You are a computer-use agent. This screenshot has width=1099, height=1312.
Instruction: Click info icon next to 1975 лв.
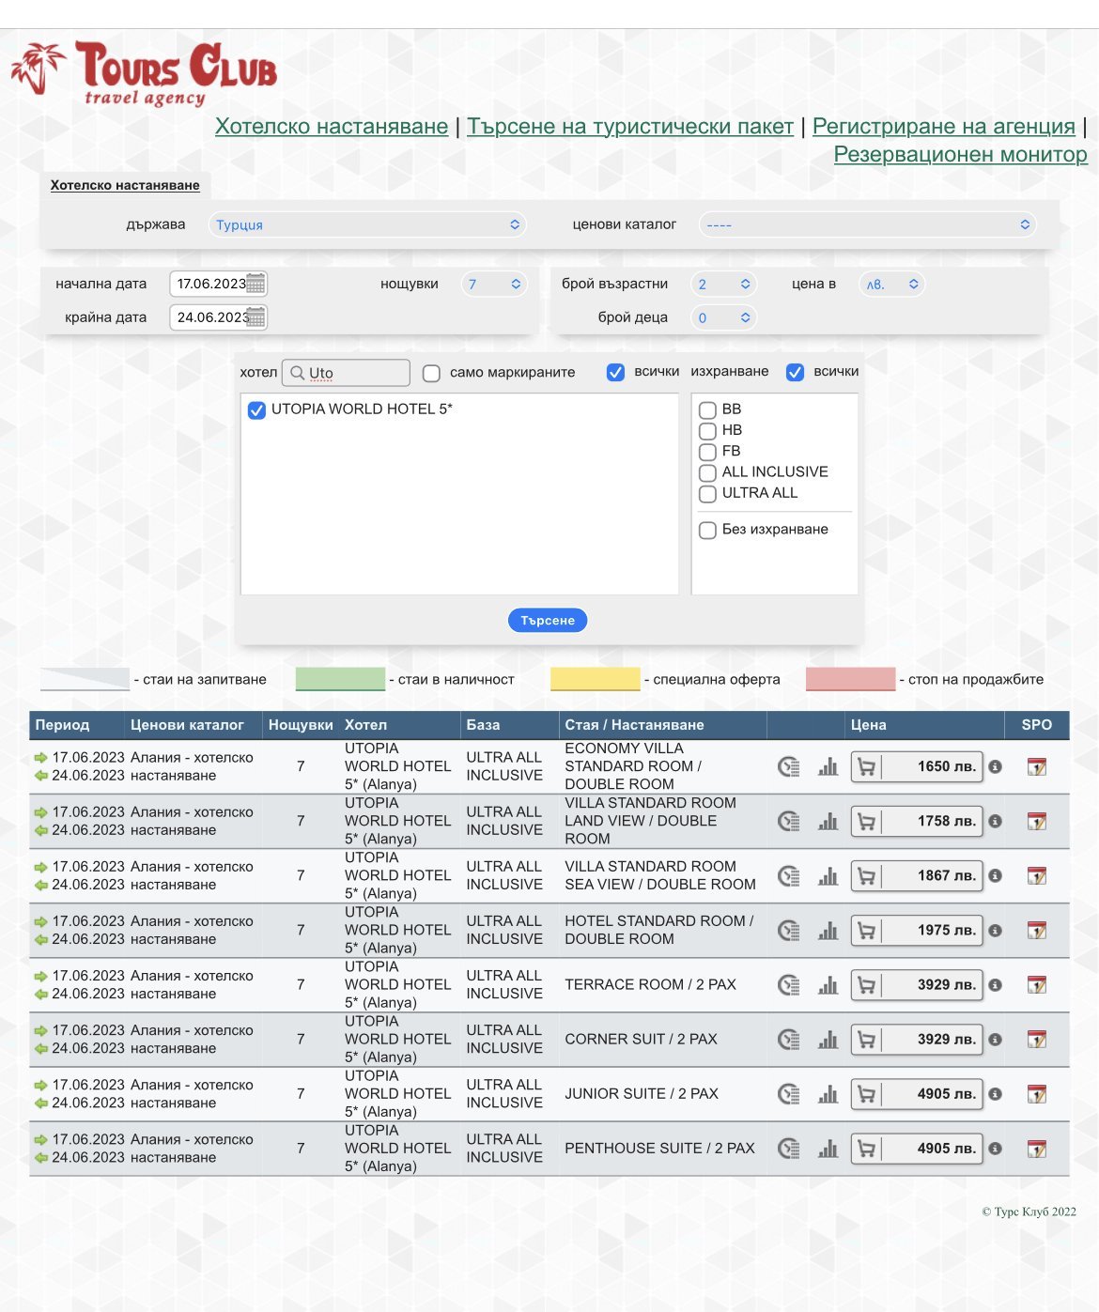[995, 931]
